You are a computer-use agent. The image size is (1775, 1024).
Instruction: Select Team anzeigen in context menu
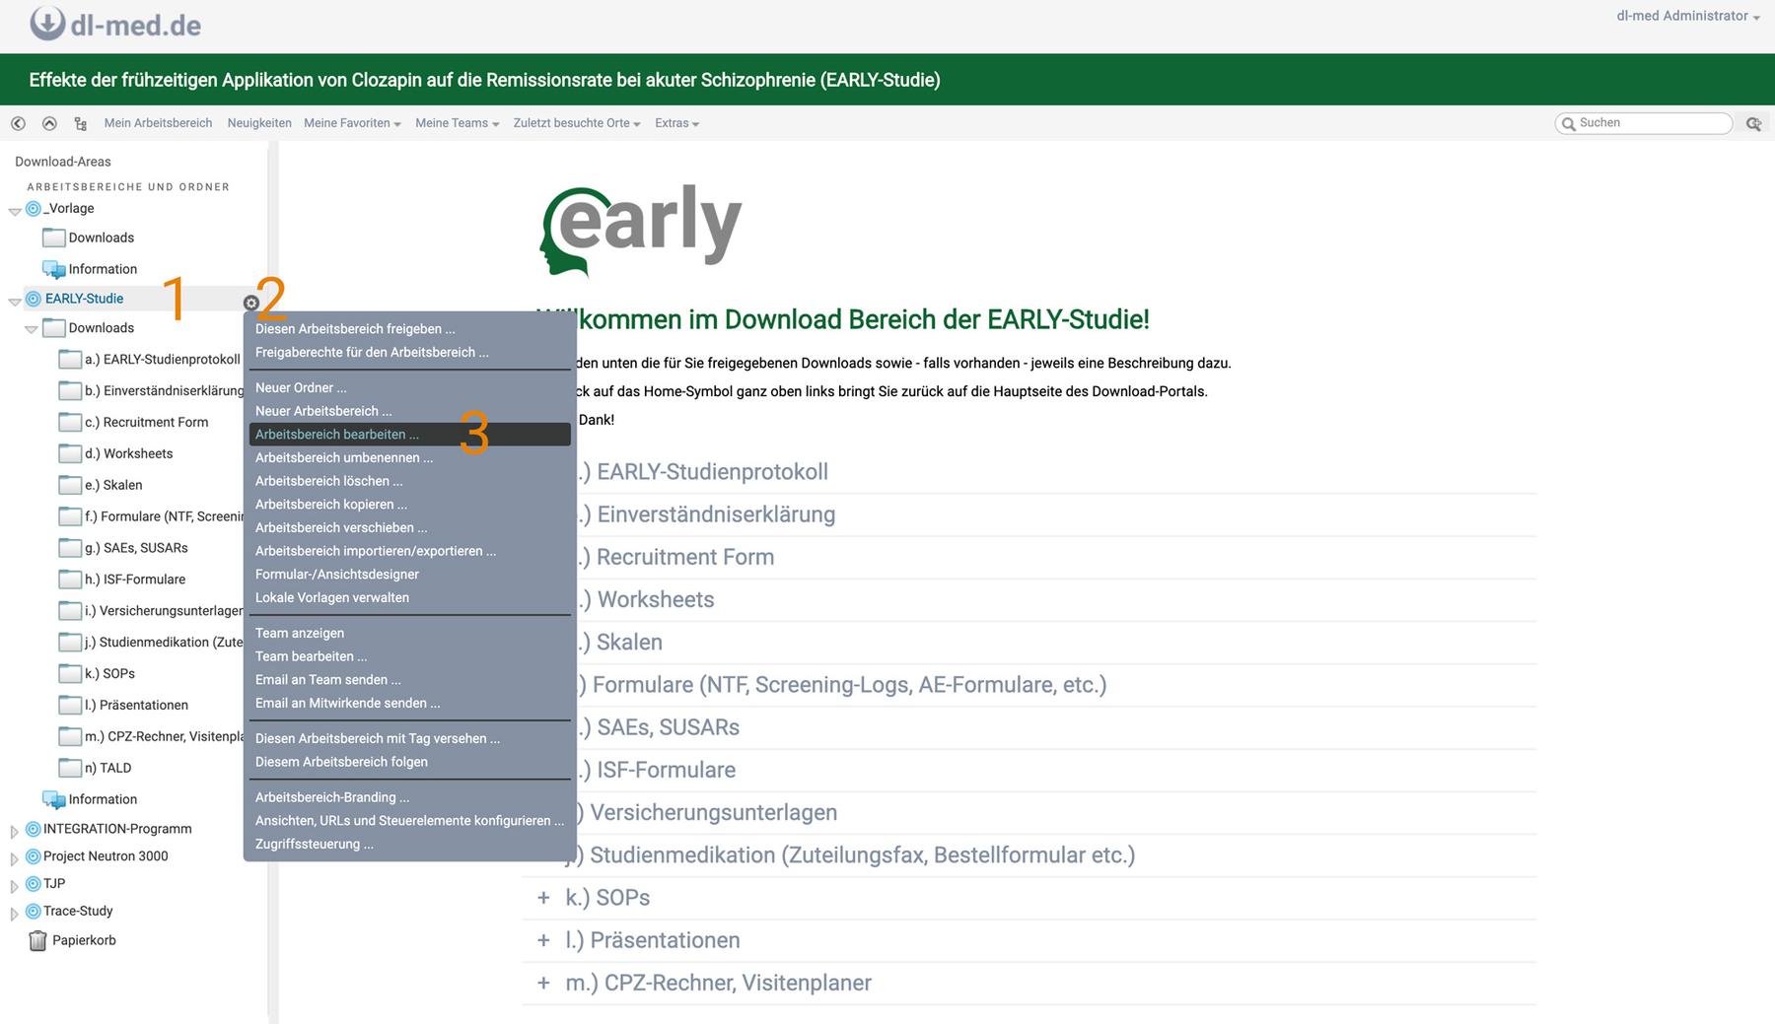[300, 633]
